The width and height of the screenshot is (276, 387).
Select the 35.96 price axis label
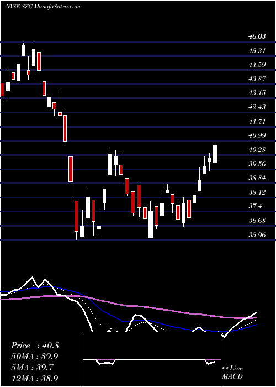[x=257, y=235]
